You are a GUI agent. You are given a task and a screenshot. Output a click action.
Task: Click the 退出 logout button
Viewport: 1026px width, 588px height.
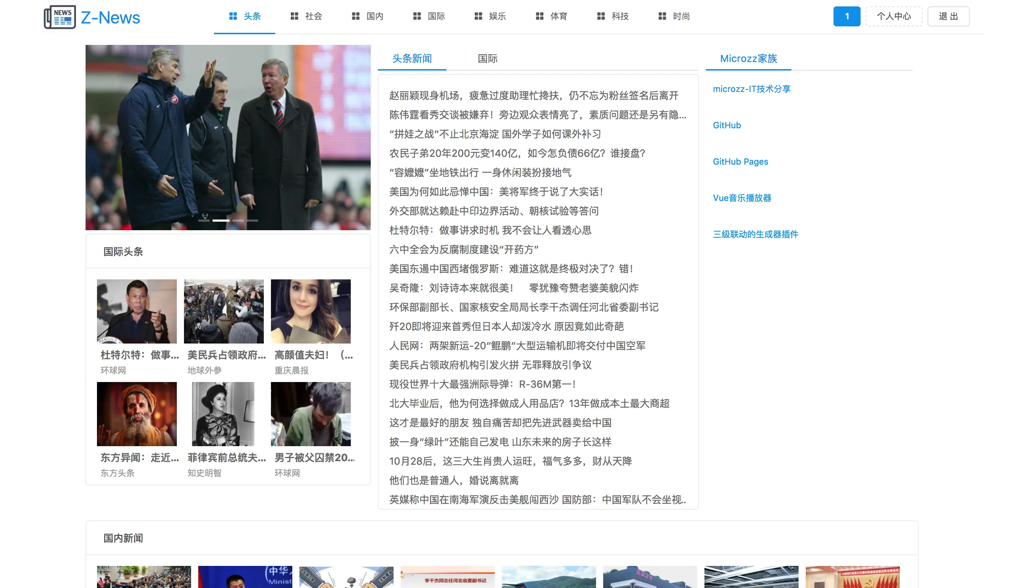pos(948,16)
